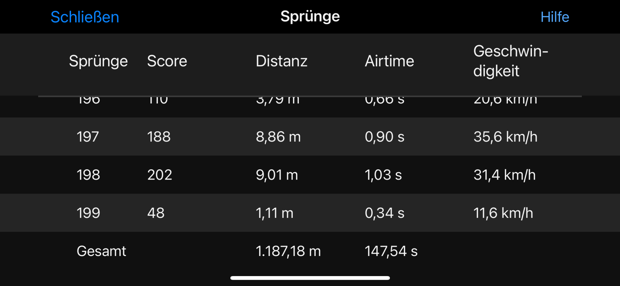
Task: Click the Gesamt total row label
Action: (101, 251)
